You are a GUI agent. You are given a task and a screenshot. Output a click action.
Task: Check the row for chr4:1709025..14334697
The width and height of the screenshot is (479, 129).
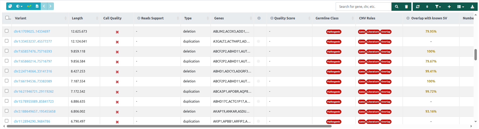click(7, 31)
